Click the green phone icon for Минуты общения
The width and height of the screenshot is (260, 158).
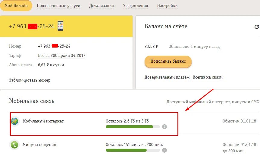pos(14,145)
